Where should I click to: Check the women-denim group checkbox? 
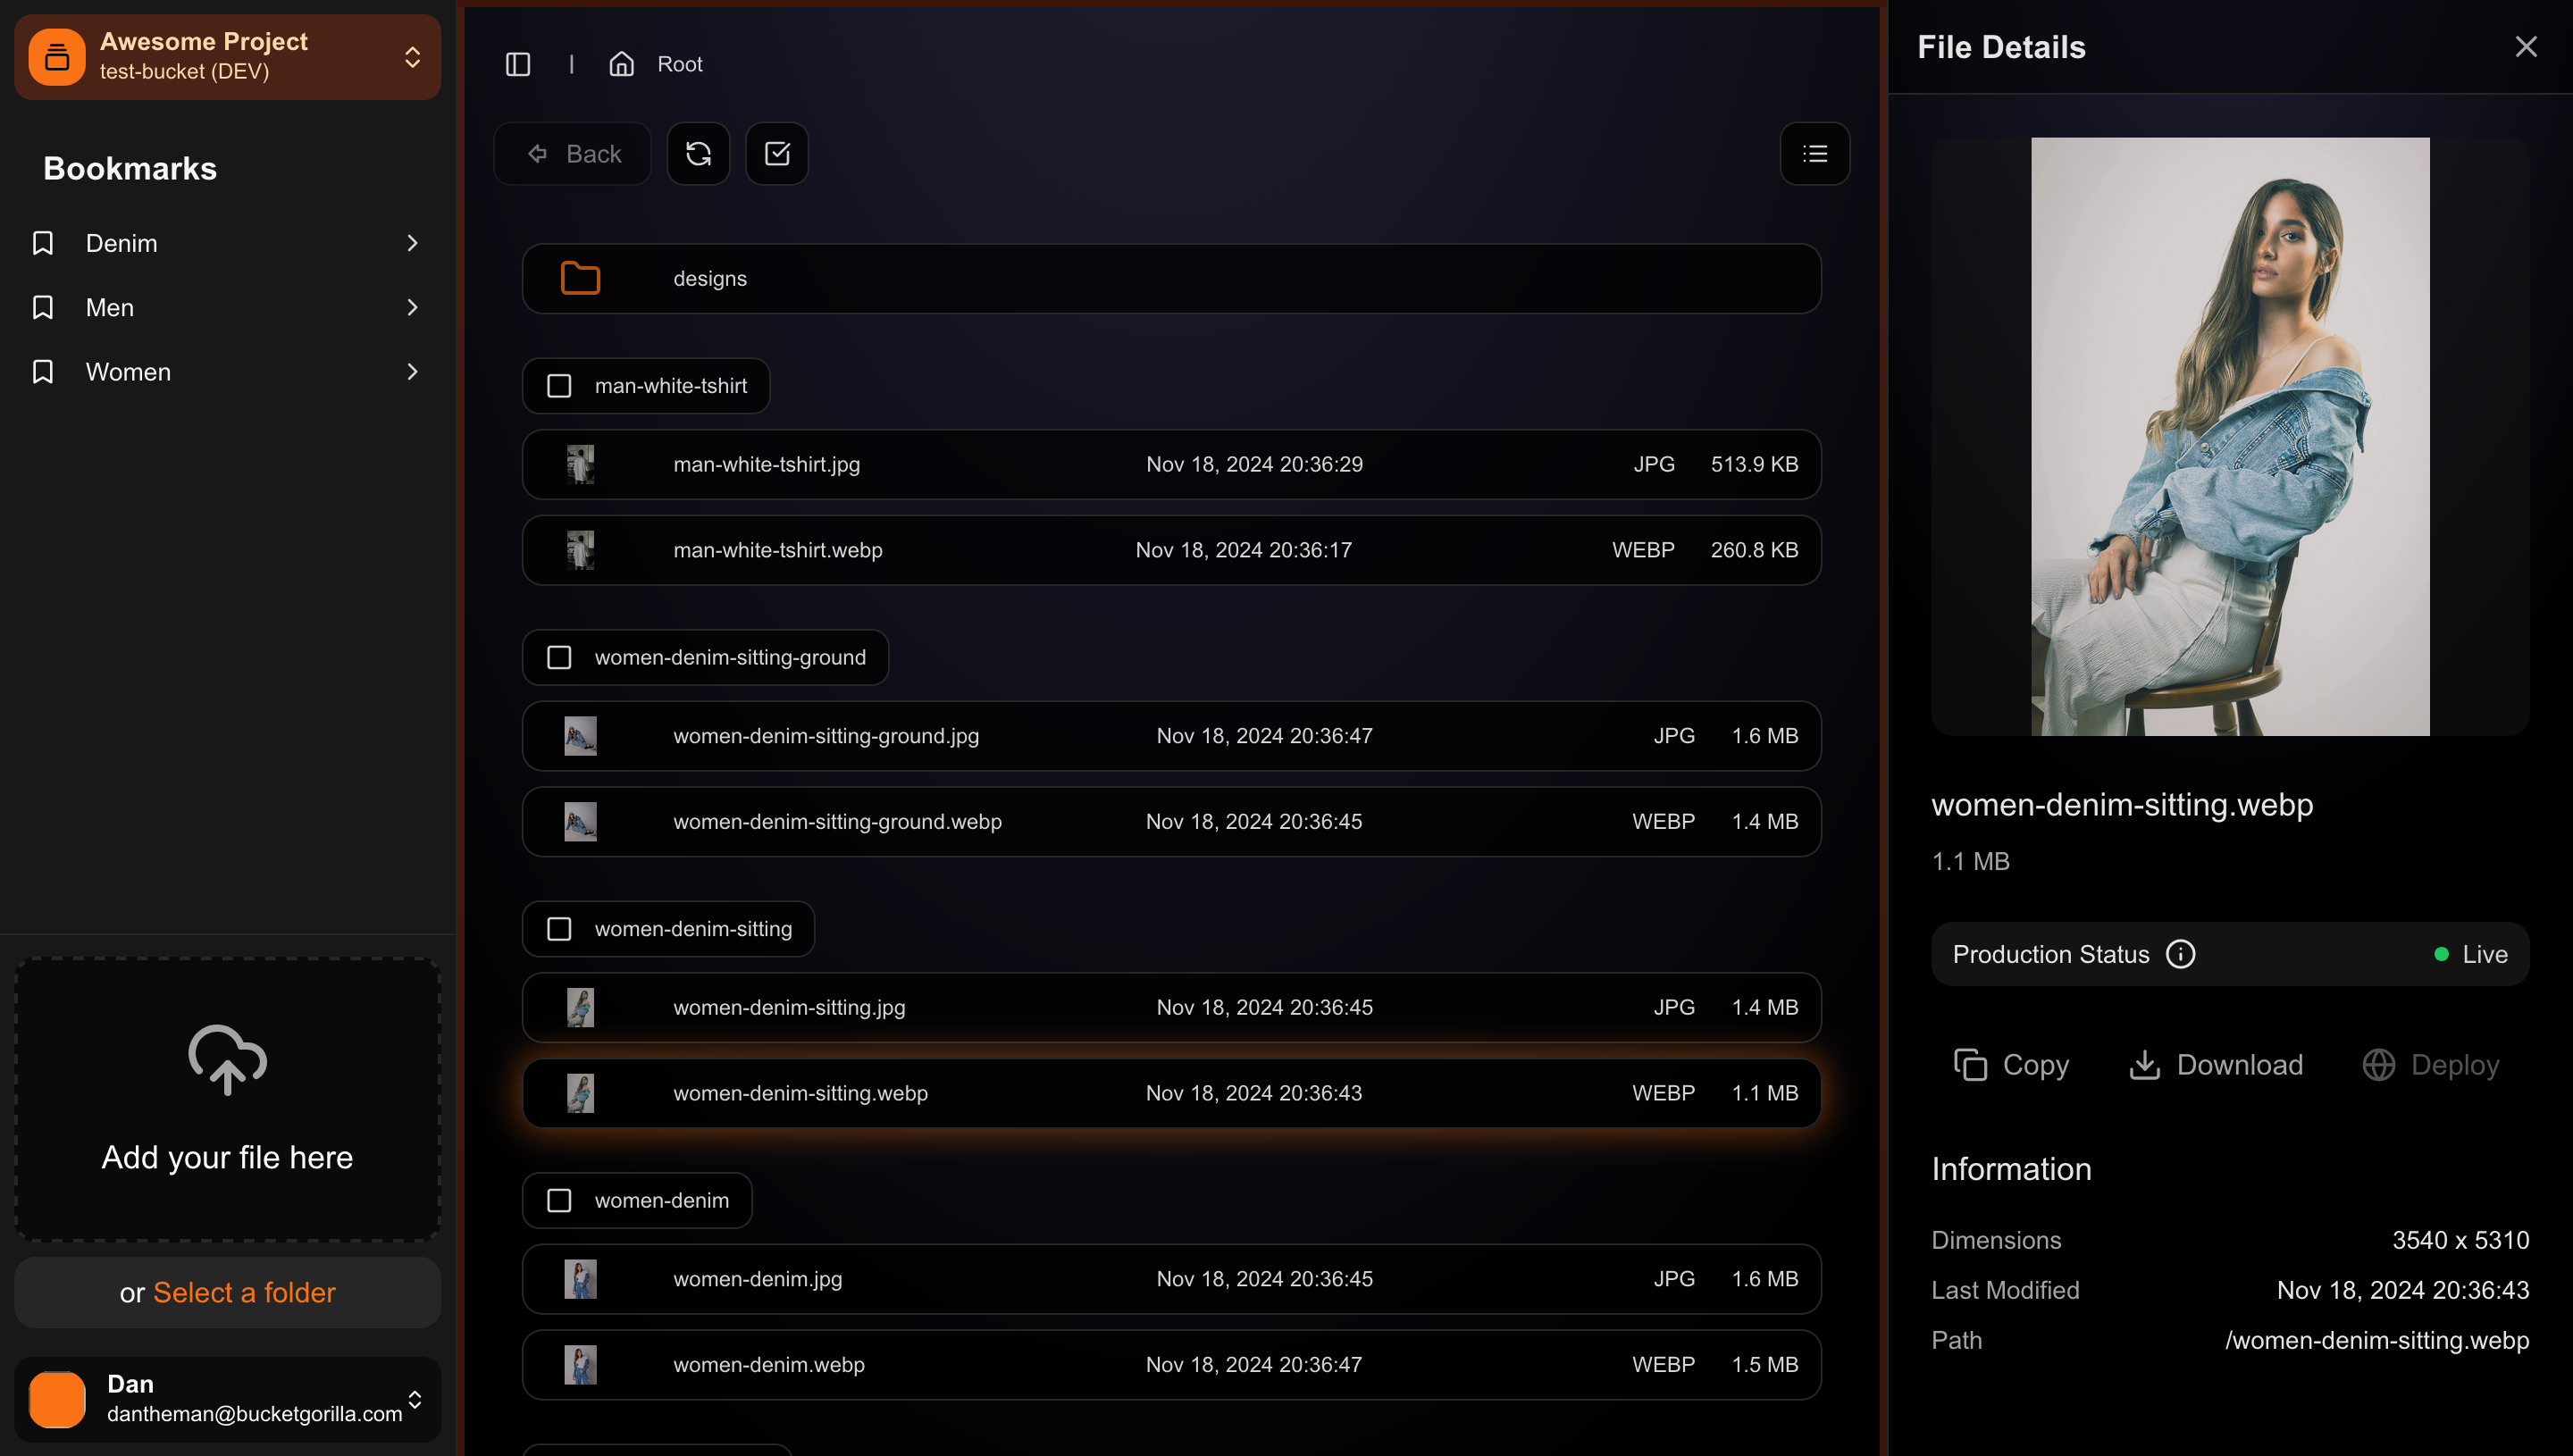coord(559,1200)
